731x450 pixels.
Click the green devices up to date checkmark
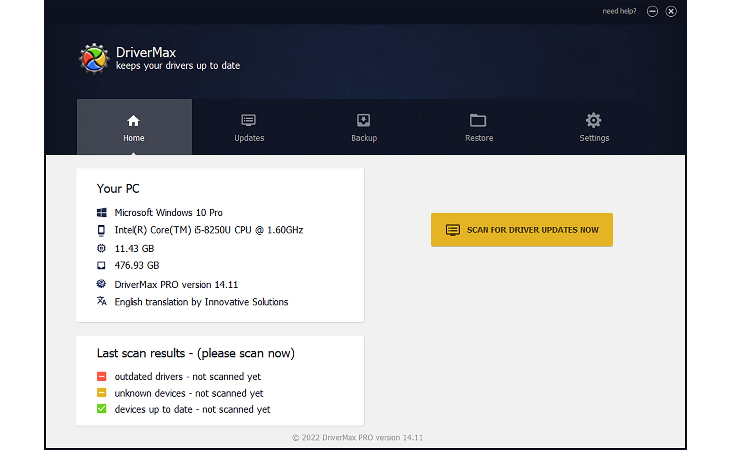click(101, 409)
